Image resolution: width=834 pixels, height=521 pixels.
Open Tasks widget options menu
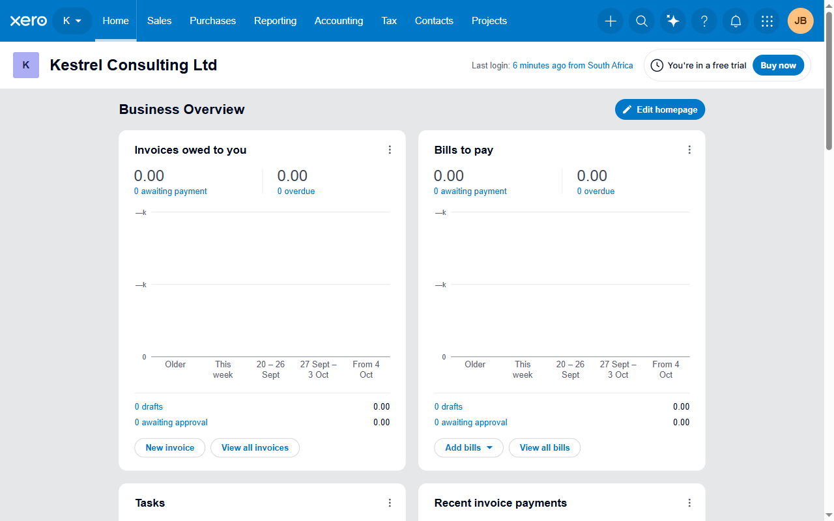[390, 503]
